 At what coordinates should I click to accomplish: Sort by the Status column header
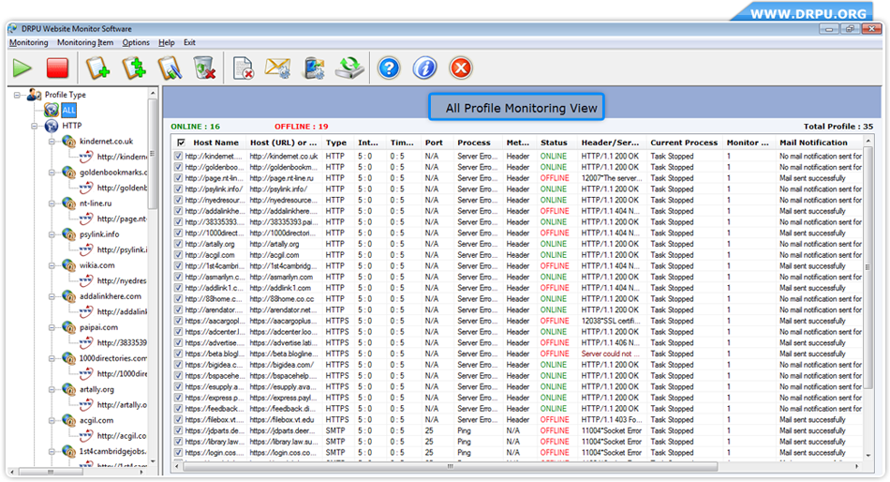click(x=554, y=143)
